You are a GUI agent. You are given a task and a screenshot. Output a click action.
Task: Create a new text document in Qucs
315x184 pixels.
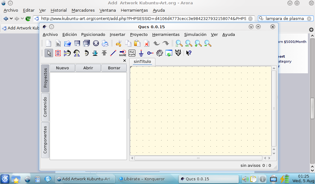58,43
